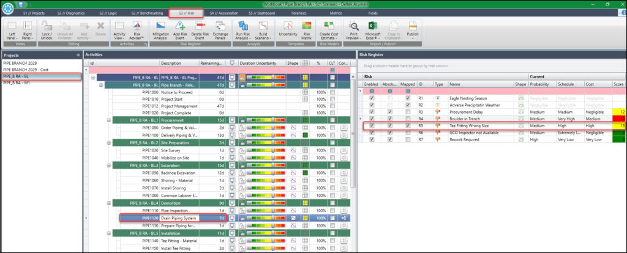Click the Lock / Unlock tool
Image resolution: width=627 pixels, height=253 pixels.
pos(47,29)
